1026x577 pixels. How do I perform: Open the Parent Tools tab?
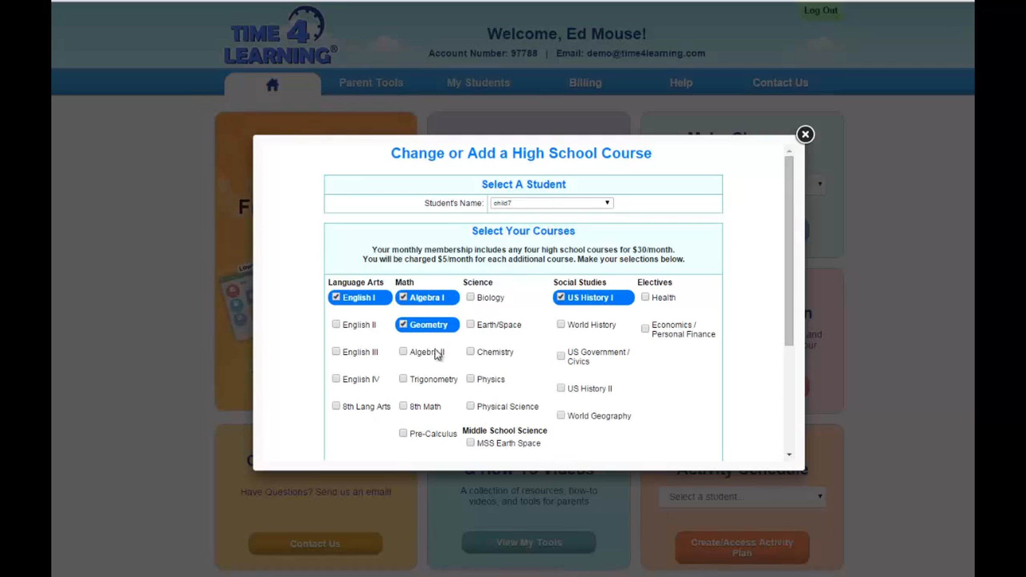click(x=371, y=82)
